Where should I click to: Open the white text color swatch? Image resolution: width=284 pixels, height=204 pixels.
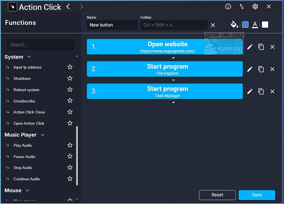pos(265,24)
